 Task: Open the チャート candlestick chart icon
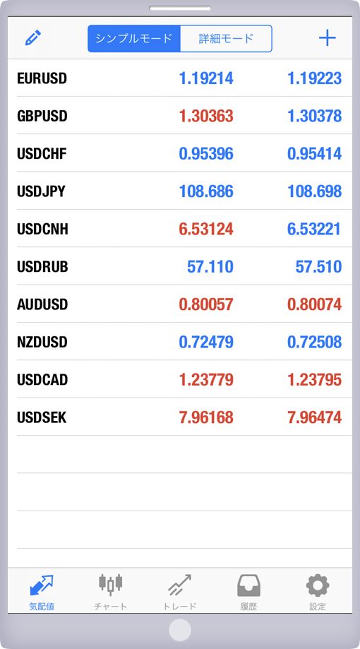tap(111, 585)
